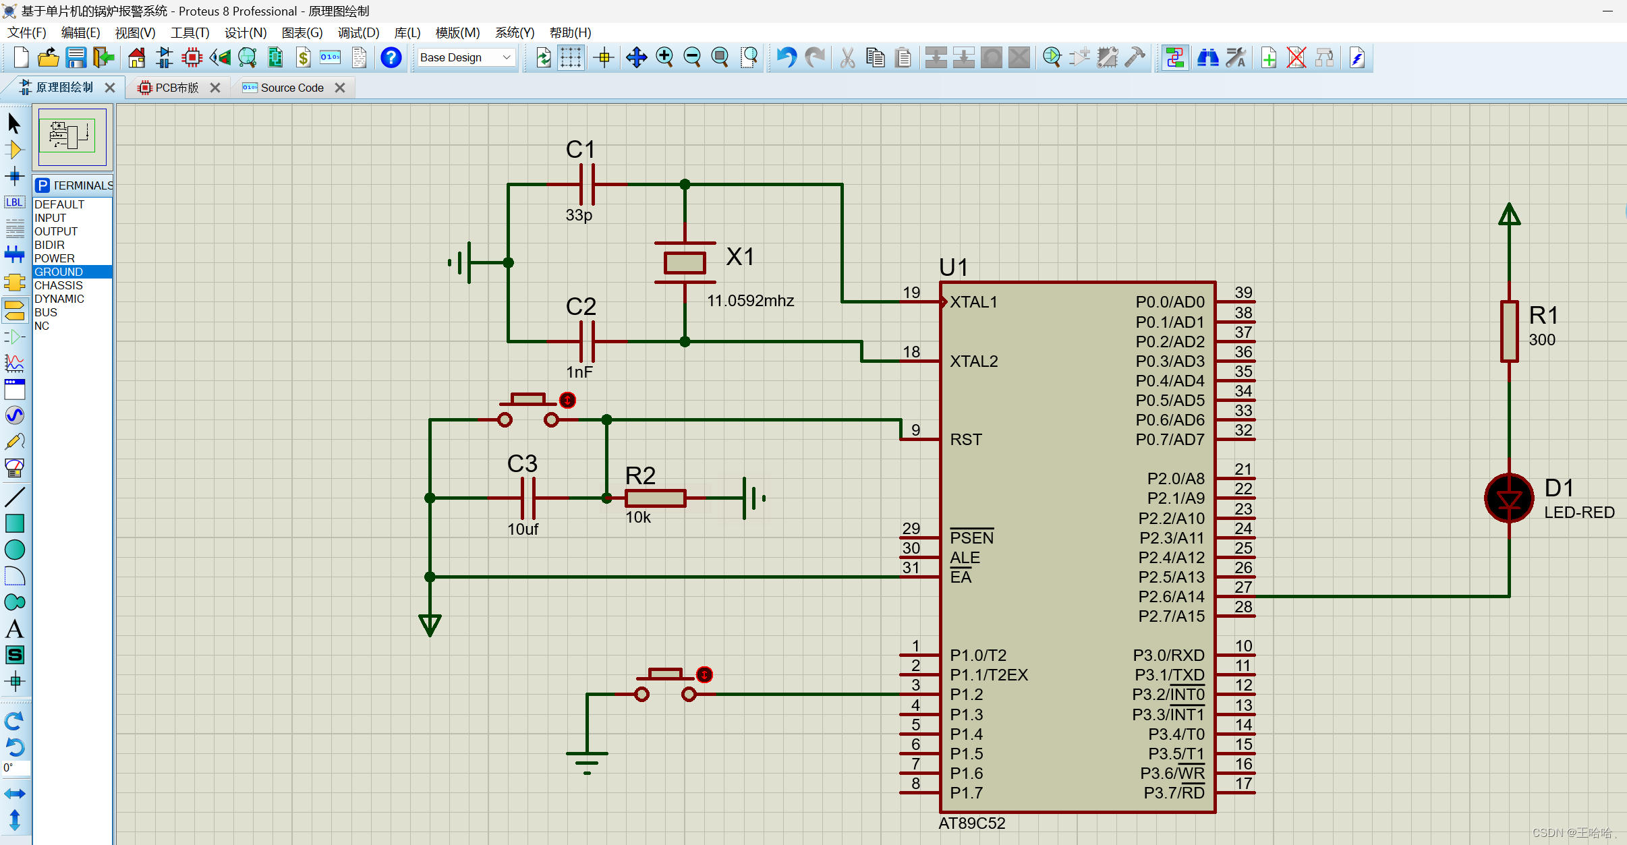Image resolution: width=1627 pixels, height=845 pixels.
Task: Click the Copy to clipboard icon
Action: [876, 58]
